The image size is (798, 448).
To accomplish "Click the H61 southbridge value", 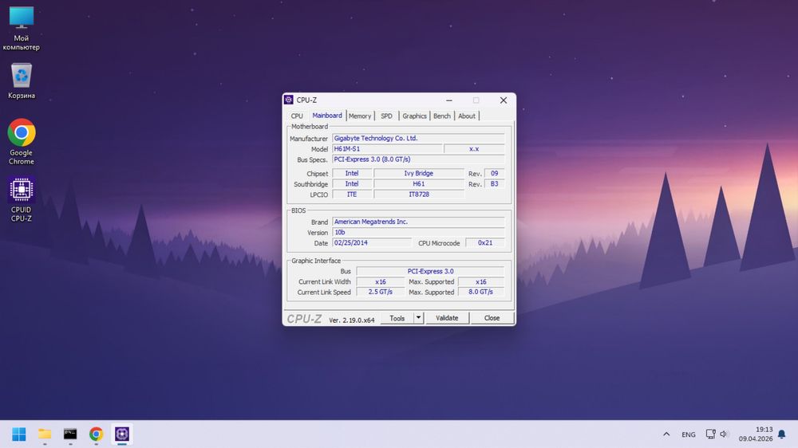I will coord(418,184).
